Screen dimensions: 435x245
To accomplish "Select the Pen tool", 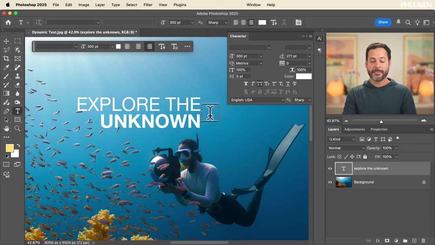I will point(6,111).
